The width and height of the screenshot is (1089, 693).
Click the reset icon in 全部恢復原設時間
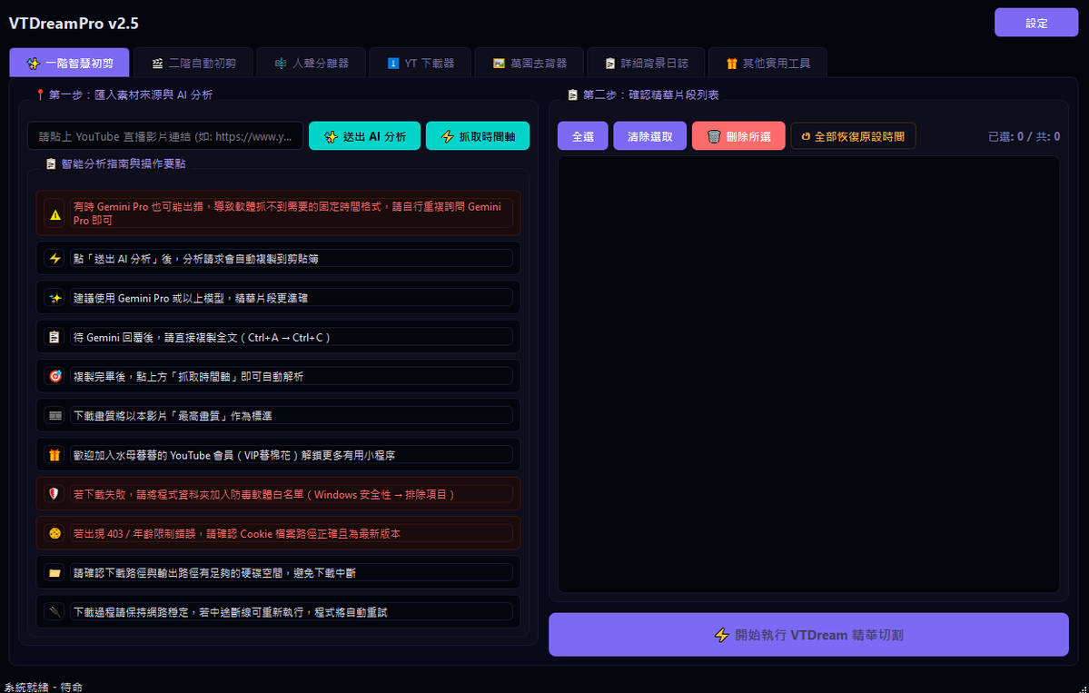tap(806, 137)
